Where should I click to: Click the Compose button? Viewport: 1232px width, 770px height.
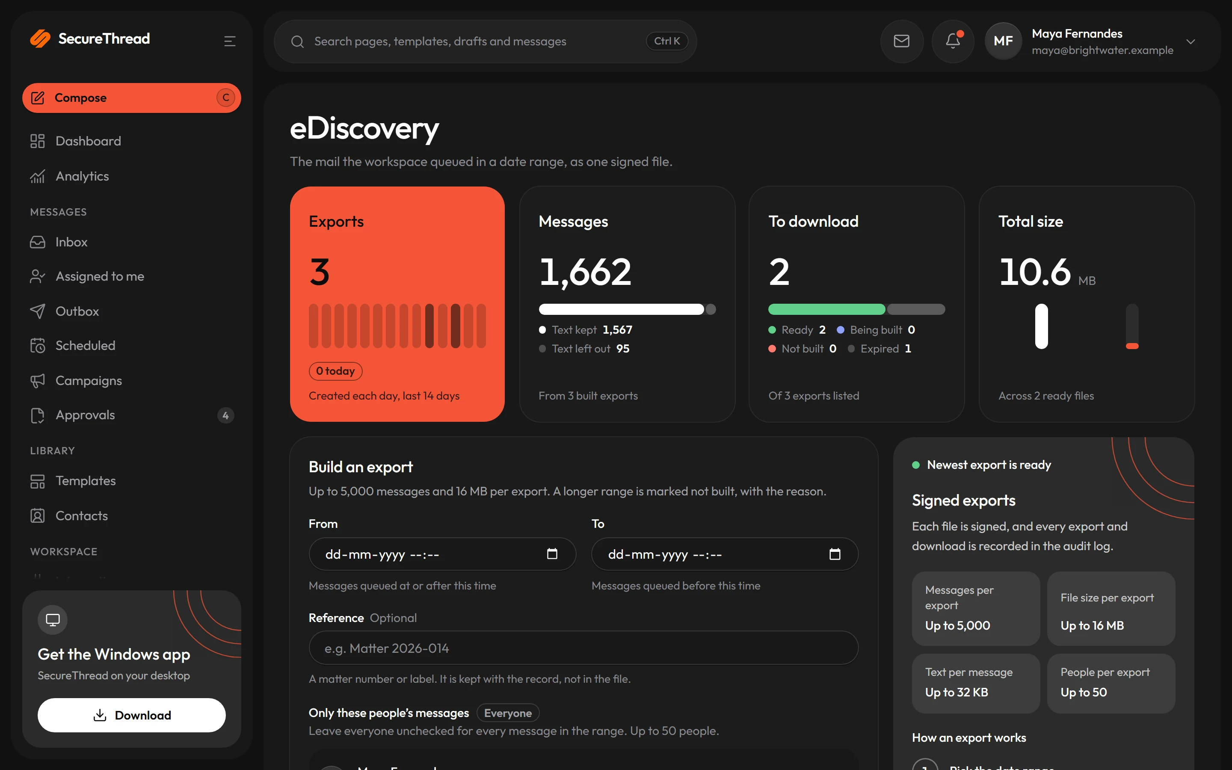(132, 98)
